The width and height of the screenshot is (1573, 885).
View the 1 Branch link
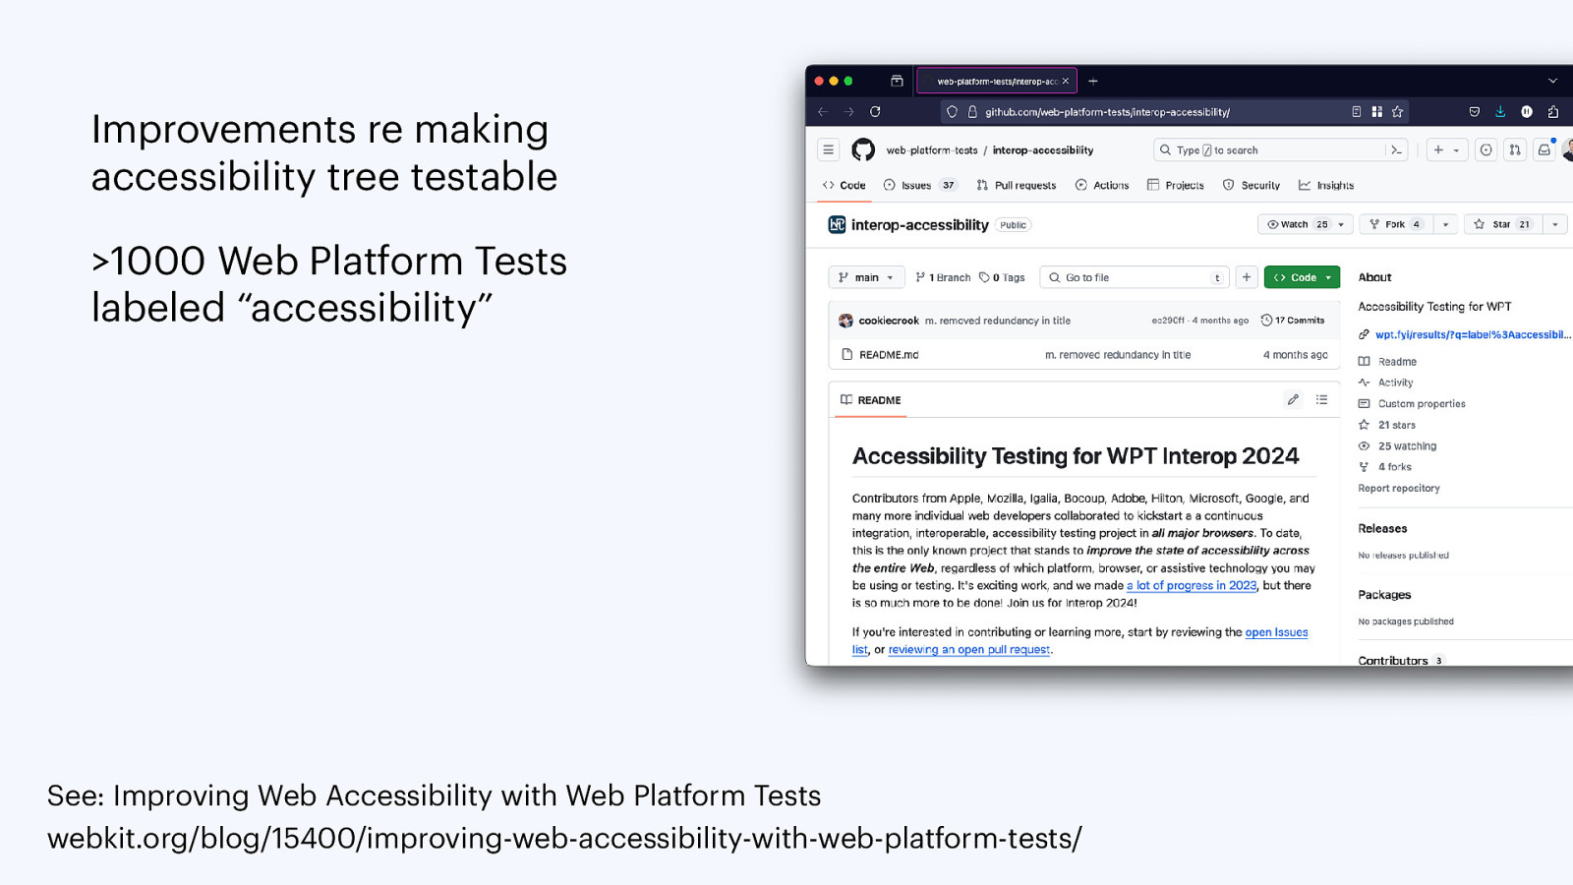pyautogui.click(x=943, y=277)
